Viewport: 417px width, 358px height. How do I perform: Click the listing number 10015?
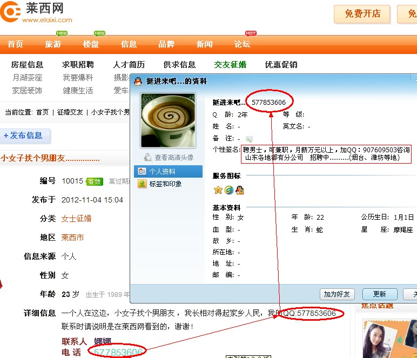[x=72, y=181]
